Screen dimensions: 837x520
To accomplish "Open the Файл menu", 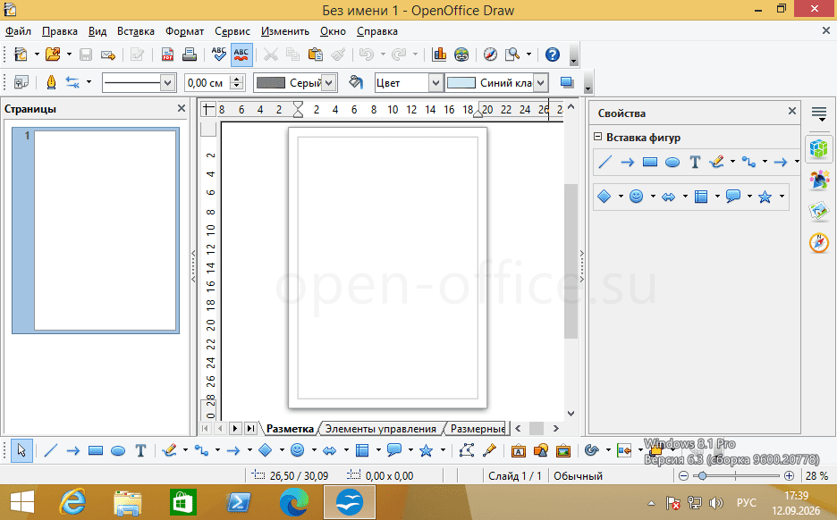I will [x=18, y=31].
